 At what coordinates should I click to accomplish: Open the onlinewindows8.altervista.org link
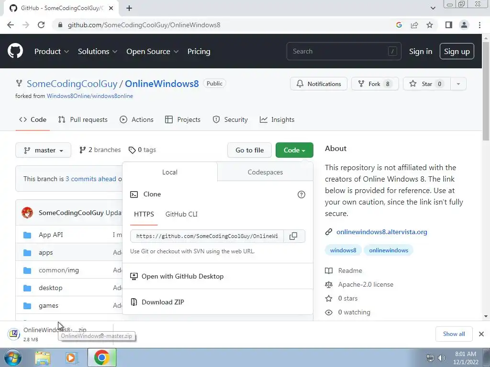click(381, 232)
